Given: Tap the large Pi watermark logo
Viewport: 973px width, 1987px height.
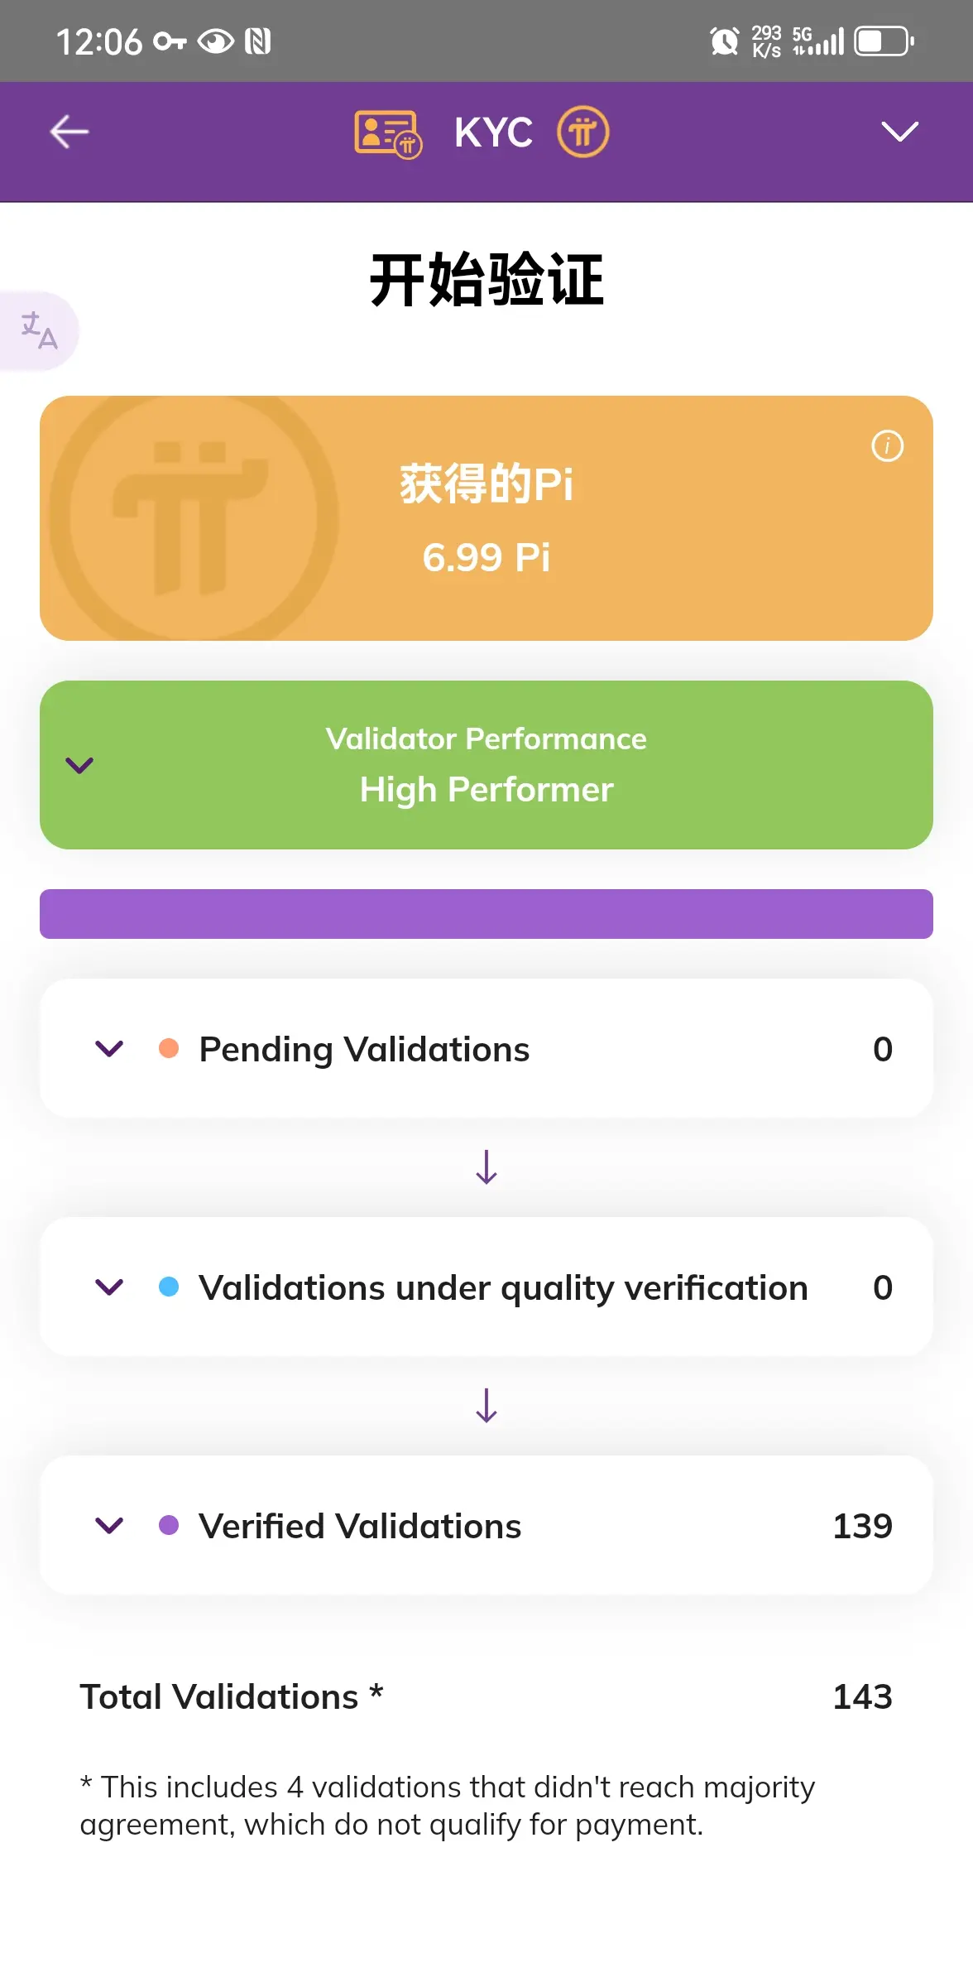Looking at the screenshot, I should 194,517.
